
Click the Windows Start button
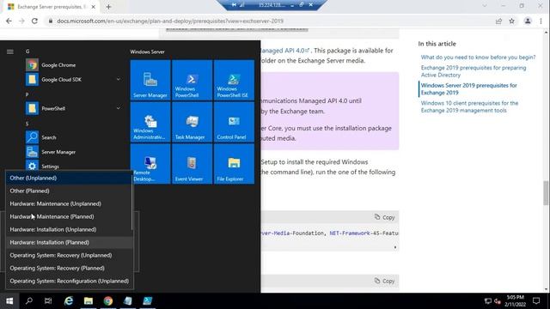point(9,301)
